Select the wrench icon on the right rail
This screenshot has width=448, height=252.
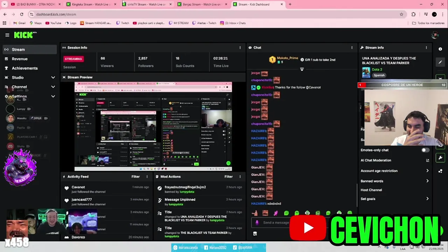point(440,158)
